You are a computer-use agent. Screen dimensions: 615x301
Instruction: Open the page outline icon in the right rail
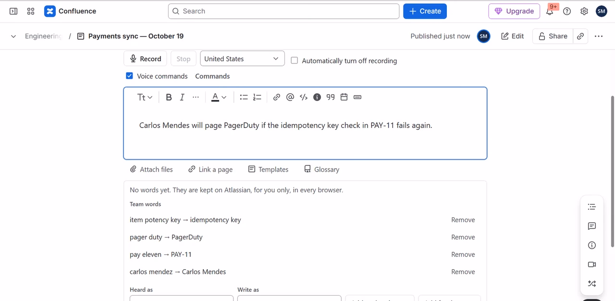592,207
